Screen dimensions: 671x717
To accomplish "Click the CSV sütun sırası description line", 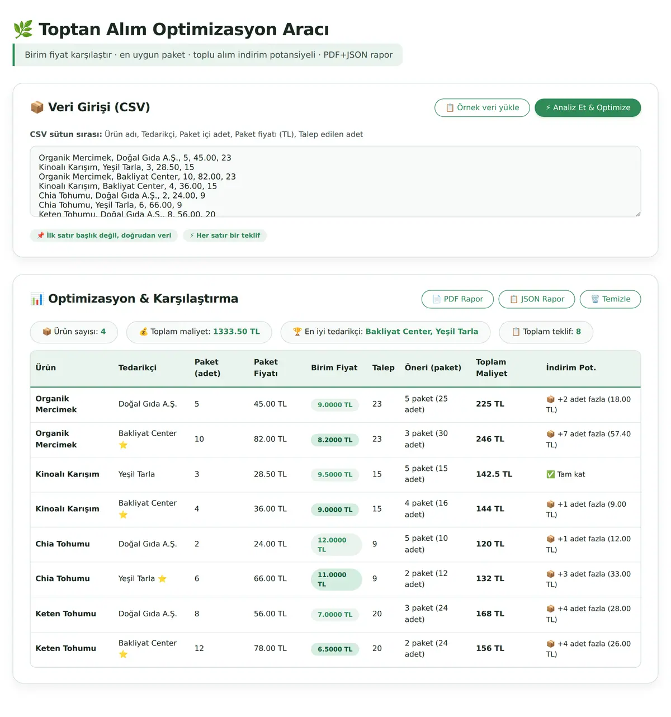I will coord(196,134).
